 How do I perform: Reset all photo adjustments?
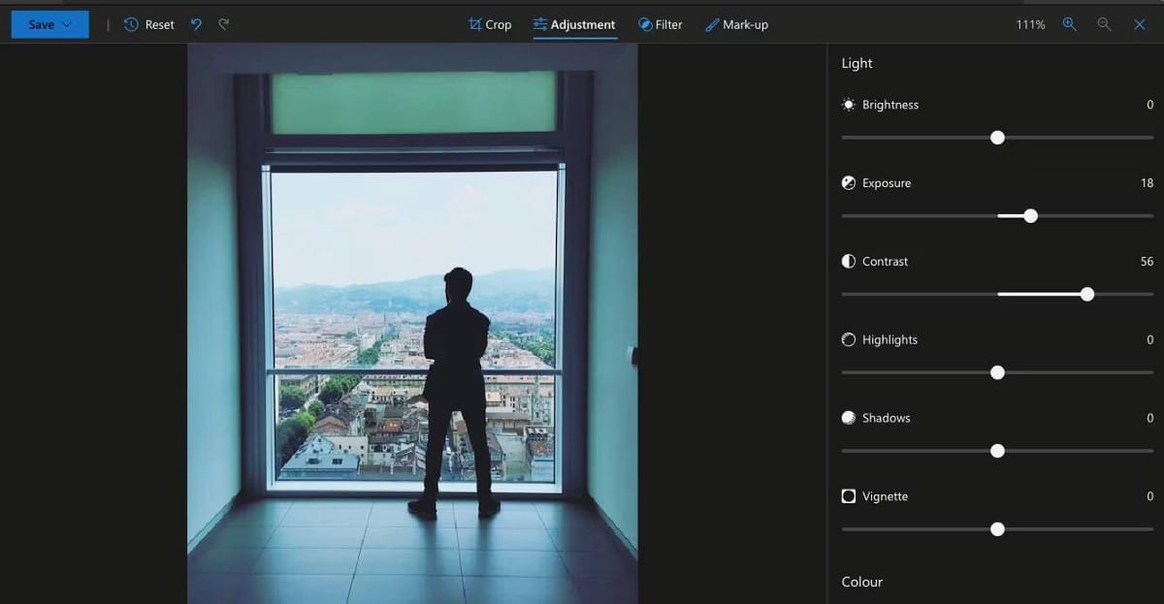click(x=147, y=24)
